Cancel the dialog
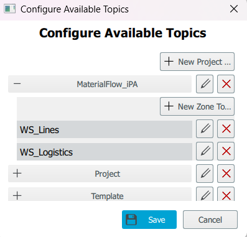This screenshot has width=247, height=237. click(x=210, y=220)
